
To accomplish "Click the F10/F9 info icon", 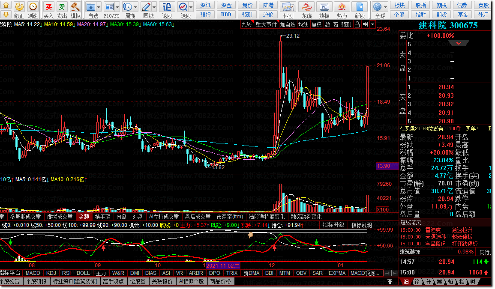I will (109, 6).
